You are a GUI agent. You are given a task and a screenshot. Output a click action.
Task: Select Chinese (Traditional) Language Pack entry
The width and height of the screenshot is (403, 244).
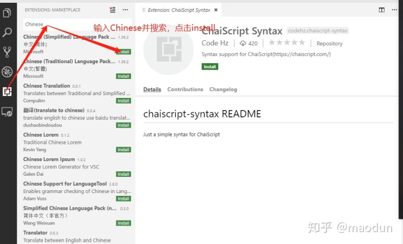click(x=76, y=69)
